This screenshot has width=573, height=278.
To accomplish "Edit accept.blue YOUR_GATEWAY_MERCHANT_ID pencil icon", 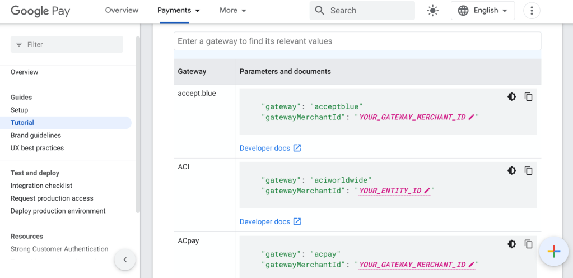I will tap(472, 117).
